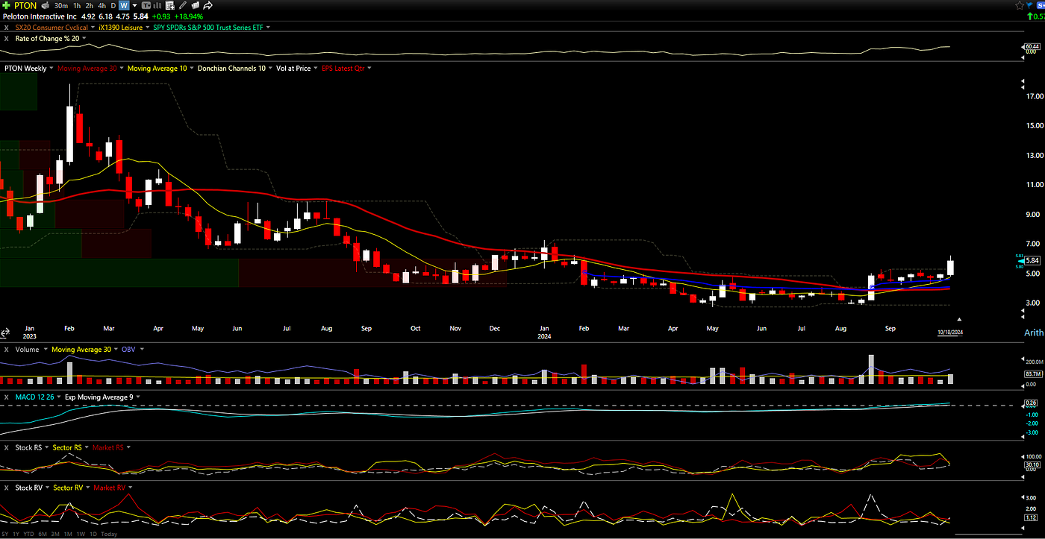Open the Rate of Change % 20 dropdown
Image resolution: width=1045 pixels, height=539 pixels.
84,39
